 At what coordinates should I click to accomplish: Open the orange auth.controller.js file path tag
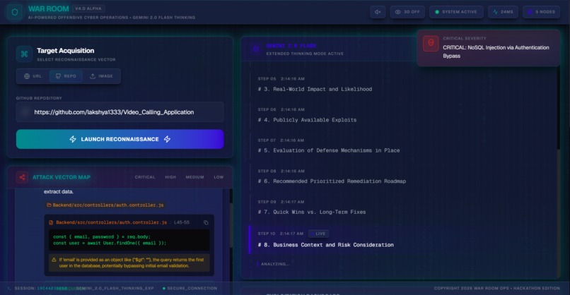[105, 205]
